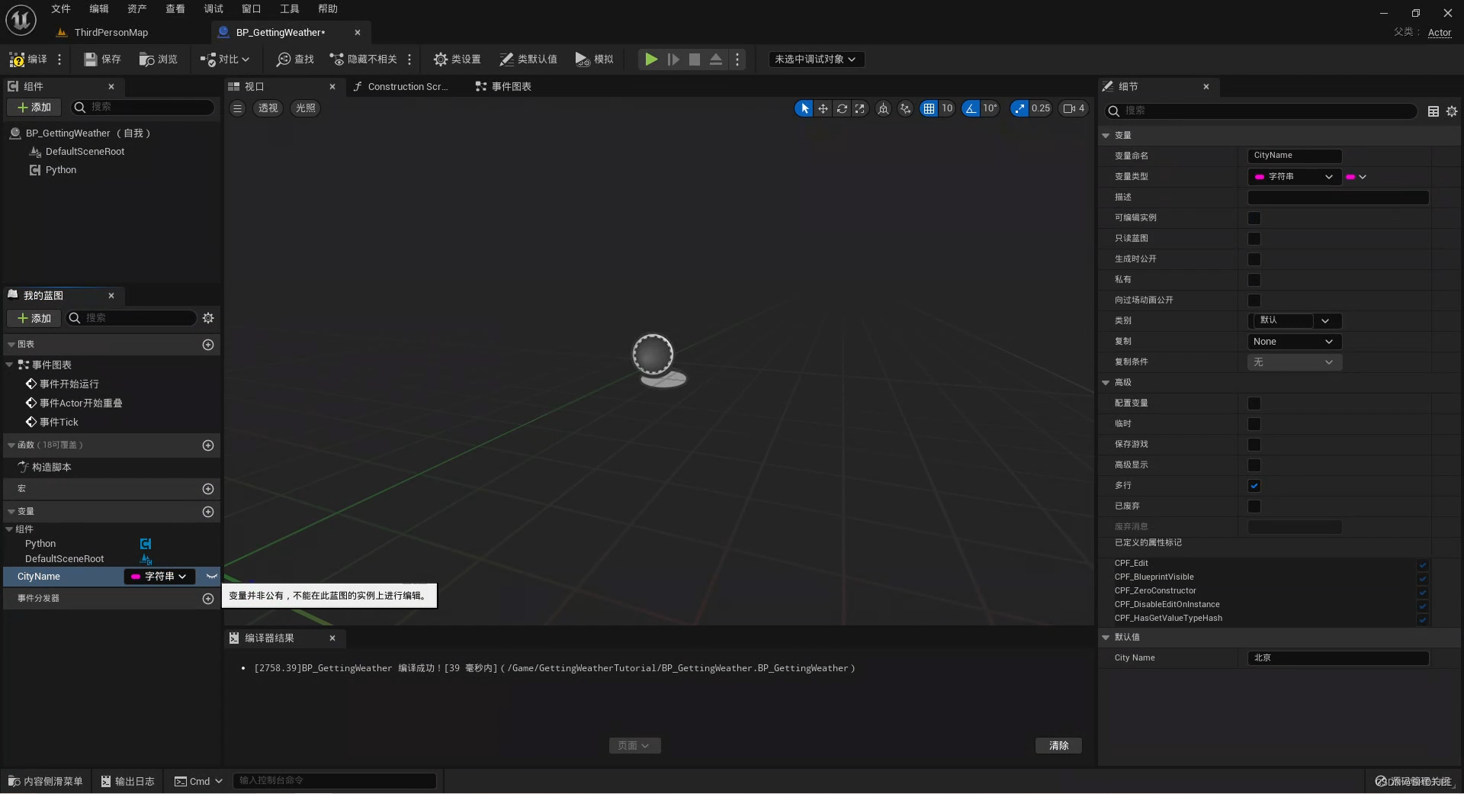
Task: Switch to the 事件图表 tab
Action: [x=509, y=86]
